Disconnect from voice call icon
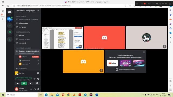 38,79
